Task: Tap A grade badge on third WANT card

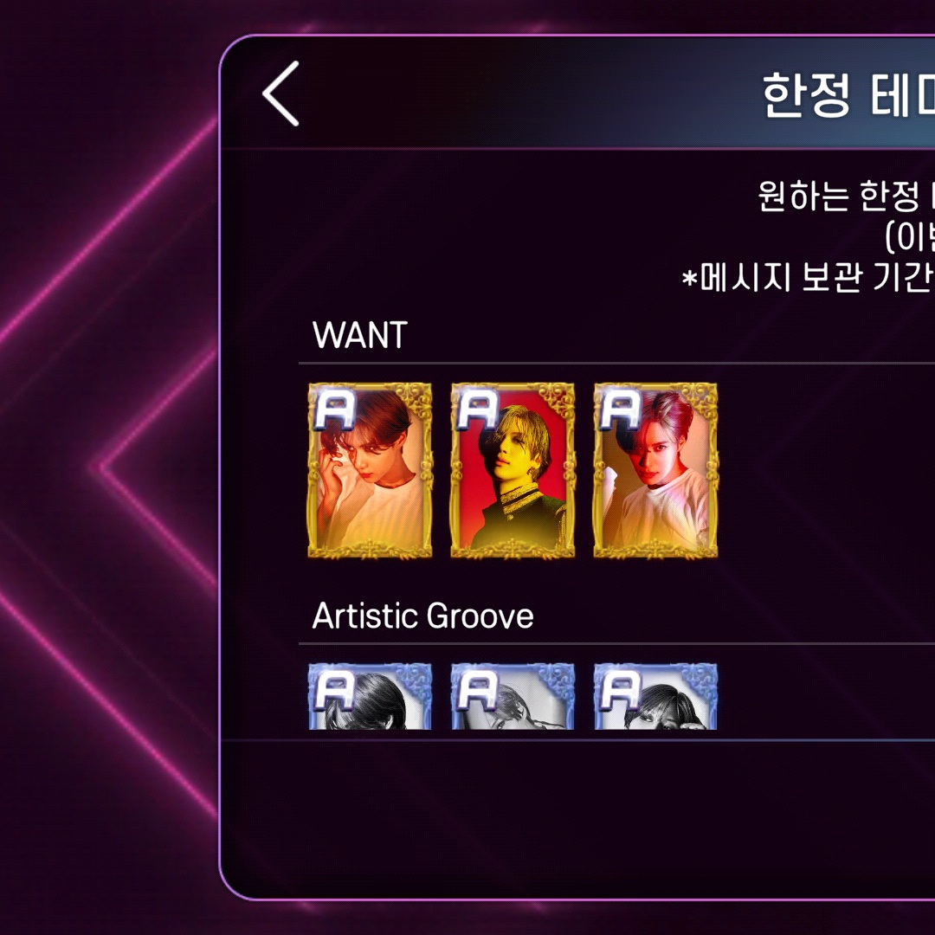Action: (x=621, y=409)
